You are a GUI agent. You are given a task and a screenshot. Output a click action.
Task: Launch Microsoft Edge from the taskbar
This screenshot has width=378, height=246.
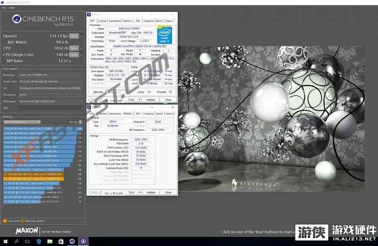coord(38,241)
